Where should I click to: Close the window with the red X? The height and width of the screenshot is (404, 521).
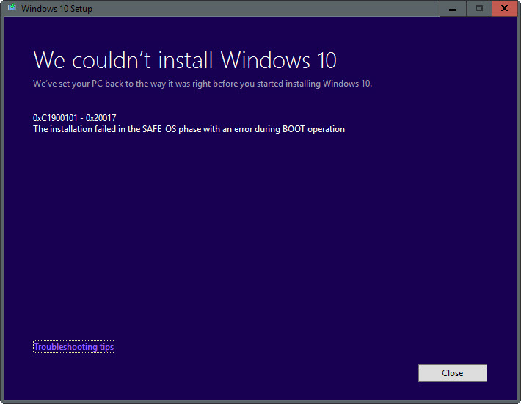504,8
